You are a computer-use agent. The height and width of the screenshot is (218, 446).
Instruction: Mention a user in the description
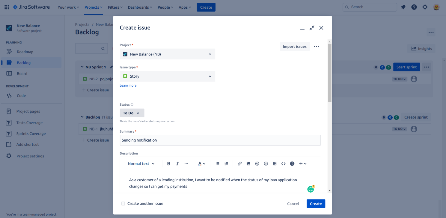click(257, 163)
